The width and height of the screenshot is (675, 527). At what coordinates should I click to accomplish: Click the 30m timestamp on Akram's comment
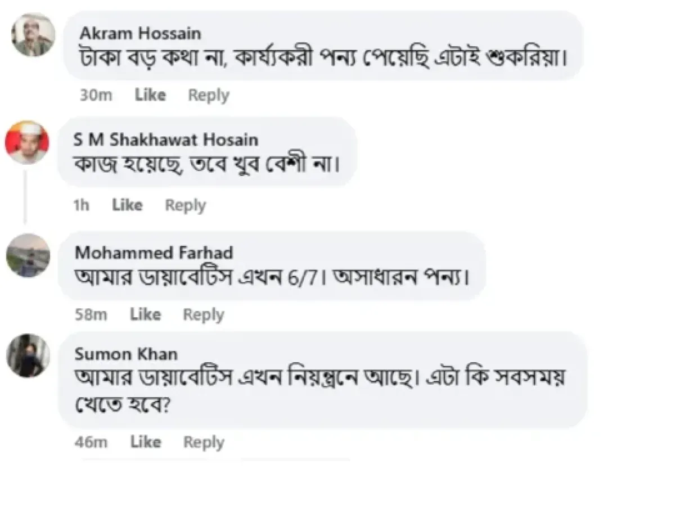[x=96, y=96]
